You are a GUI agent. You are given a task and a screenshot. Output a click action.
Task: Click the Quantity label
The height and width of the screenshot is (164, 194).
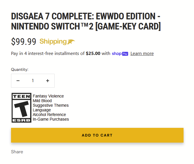(x=20, y=69)
